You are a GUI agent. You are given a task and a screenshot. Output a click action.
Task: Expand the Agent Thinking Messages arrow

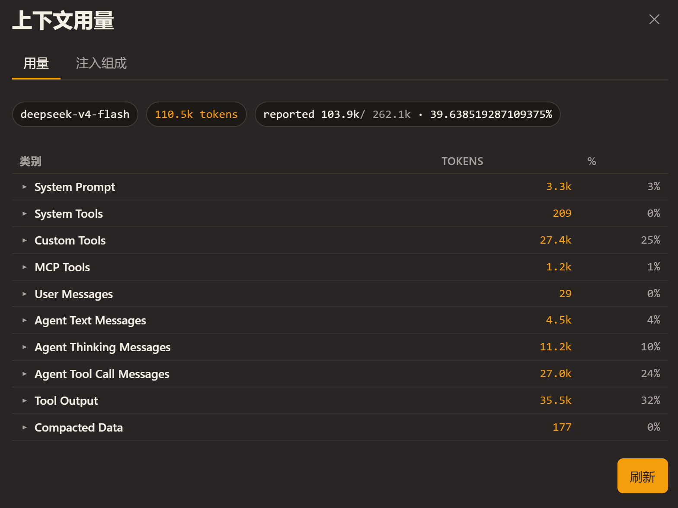[25, 347]
